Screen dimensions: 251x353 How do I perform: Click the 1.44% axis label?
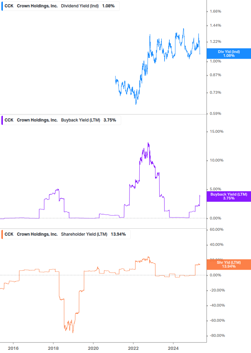point(215,25)
